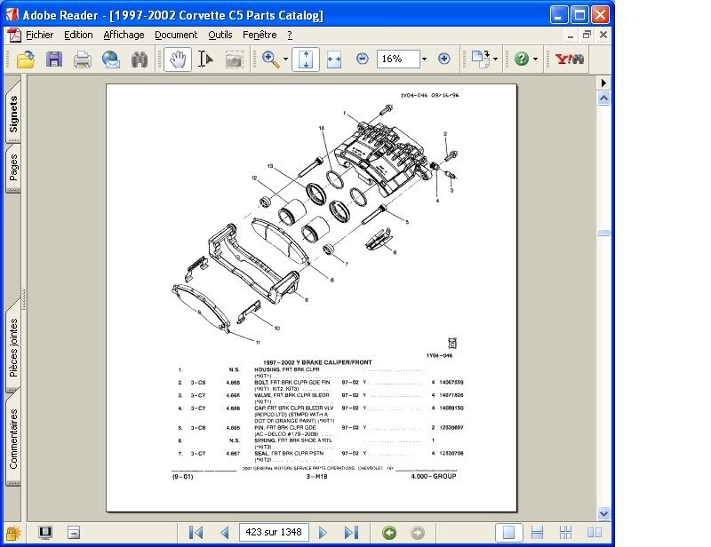The width and height of the screenshot is (711, 547).
Task: Go to the next page
Action: point(323,533)
